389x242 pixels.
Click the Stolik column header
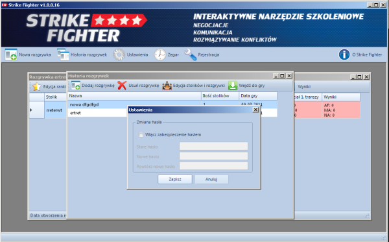55,97
